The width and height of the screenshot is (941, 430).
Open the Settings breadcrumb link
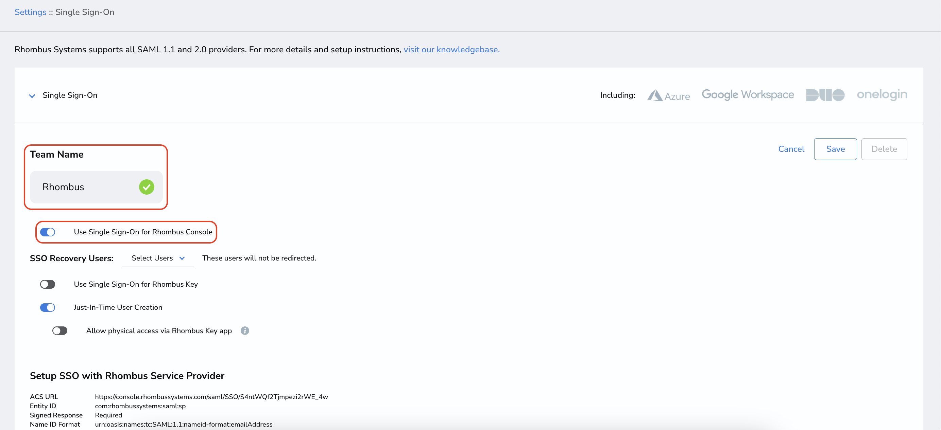point(30,12)
